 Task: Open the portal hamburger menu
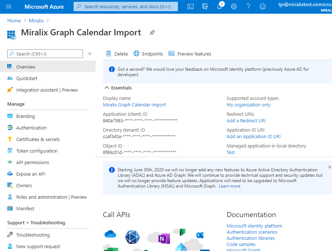[9, 6]
